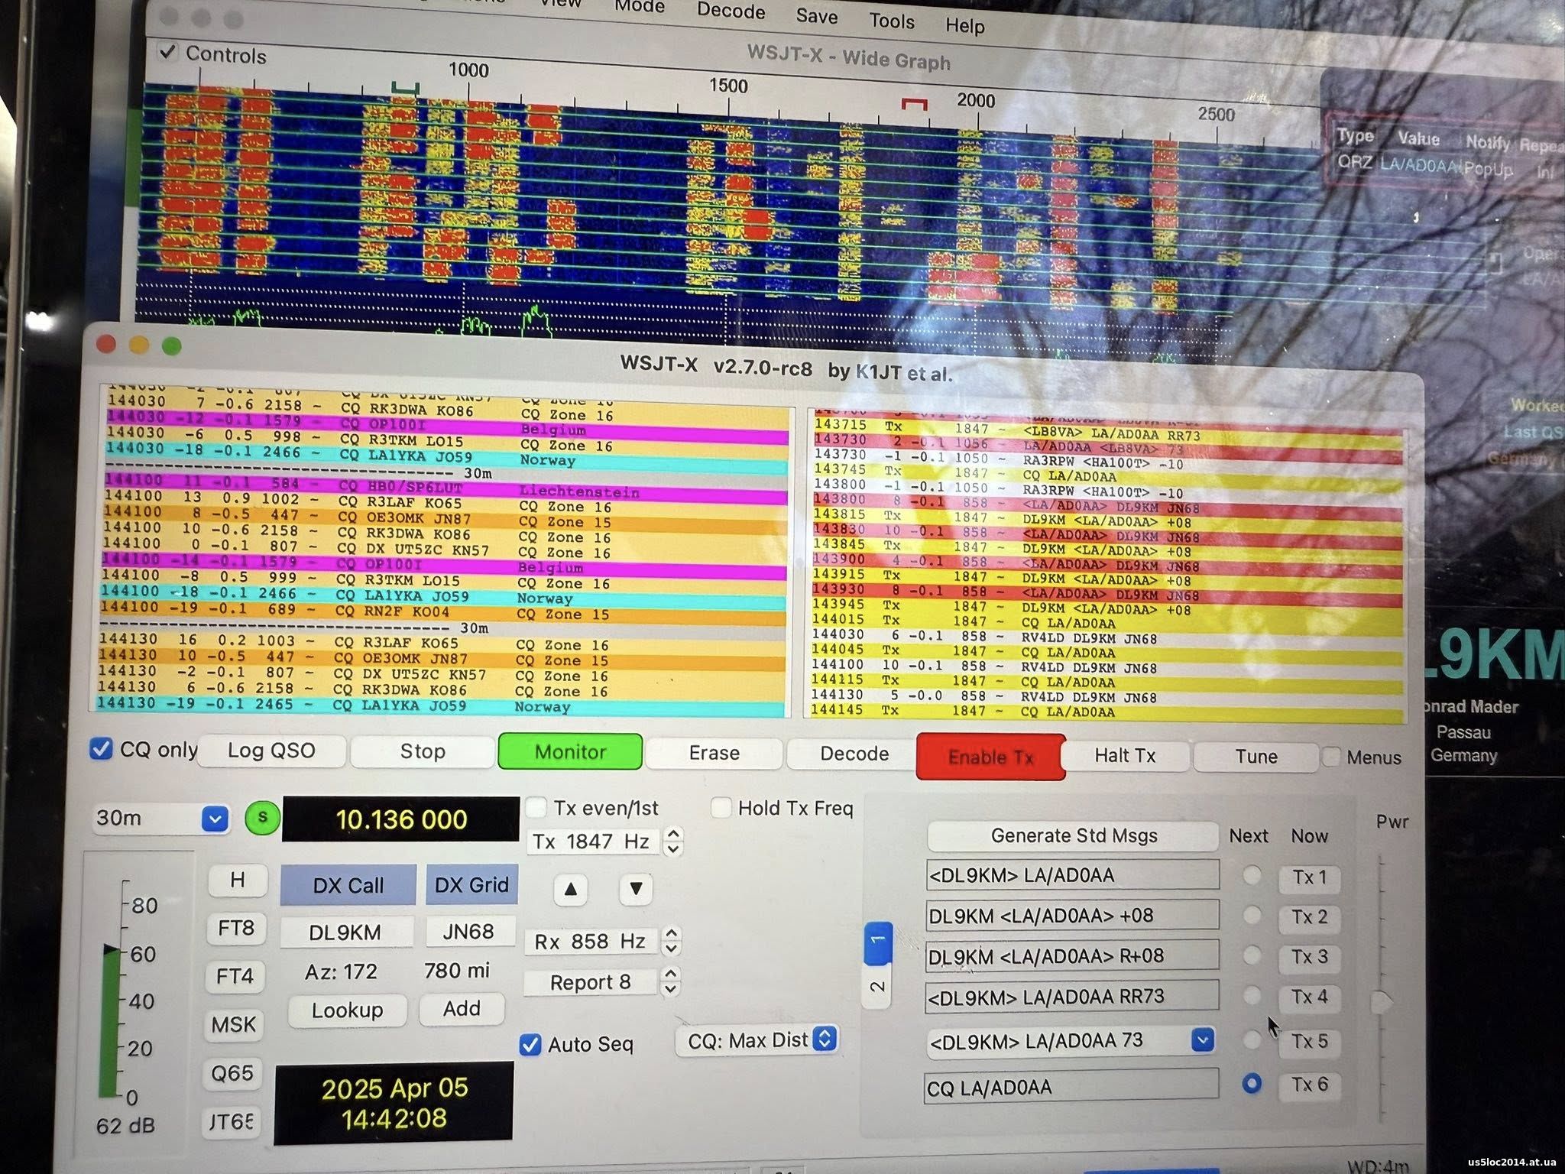
Task: Click decode row CQ HB0/SP6LUT at 144100
Action: [x=446, y=486]
